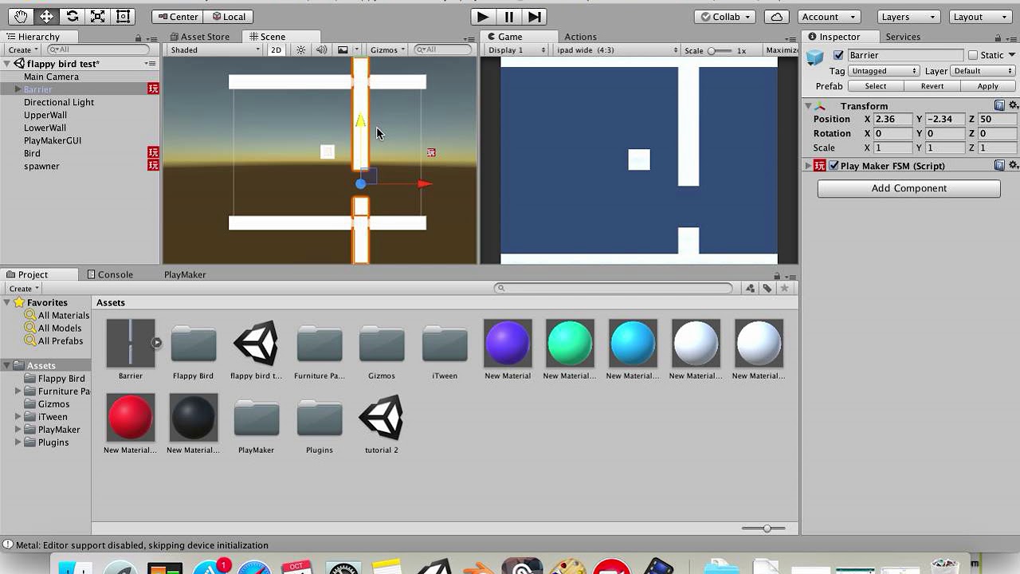The height and width of the screenshot is (574, 1020).
Task: Click the search by label icon
Action: click(767, 288)
